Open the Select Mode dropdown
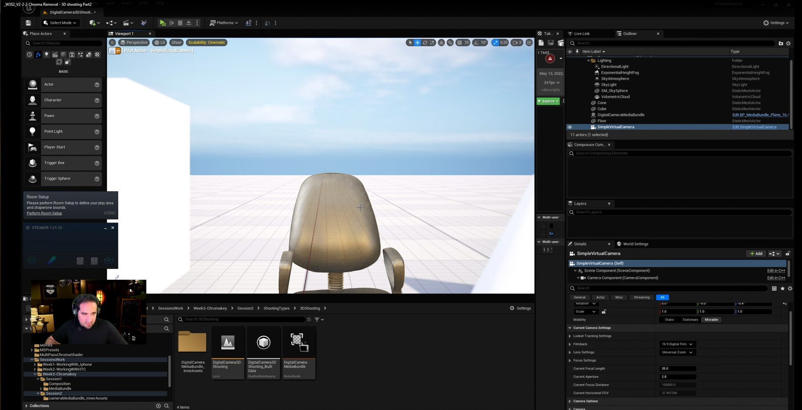 point(58,23)
